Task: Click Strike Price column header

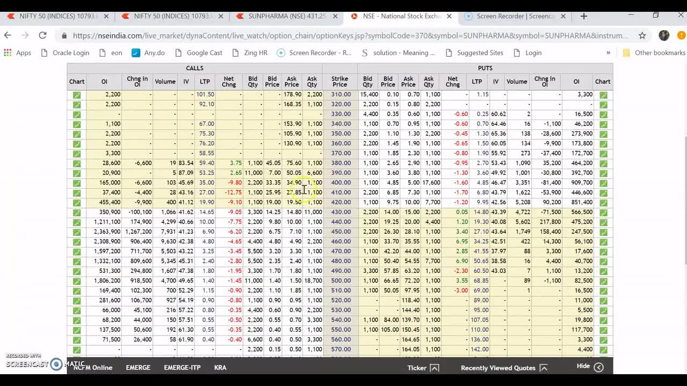Action: (340, 81)
